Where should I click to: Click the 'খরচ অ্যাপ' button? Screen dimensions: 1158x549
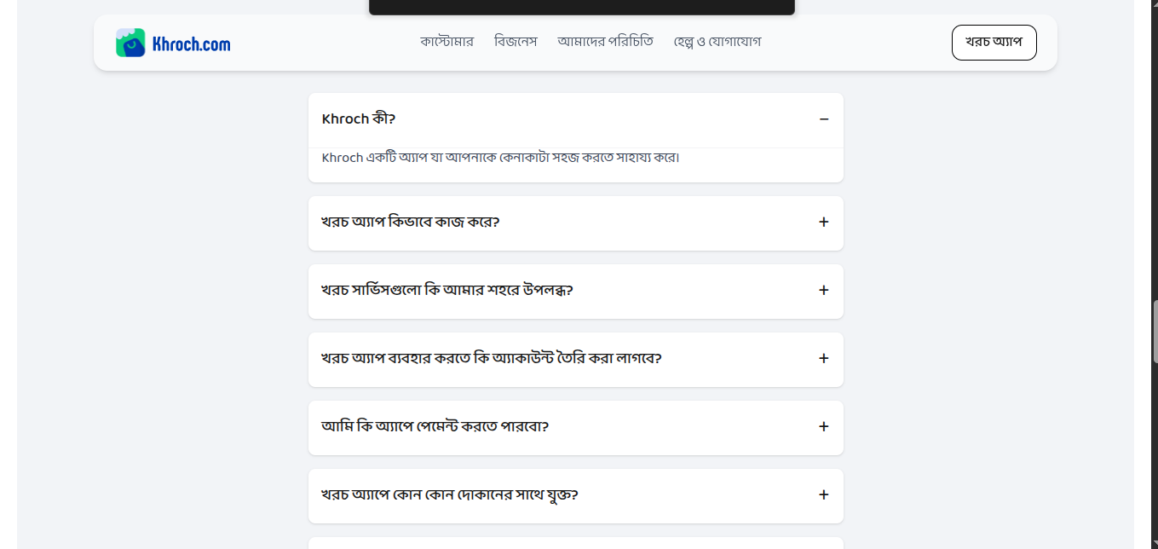coord(994,43)
